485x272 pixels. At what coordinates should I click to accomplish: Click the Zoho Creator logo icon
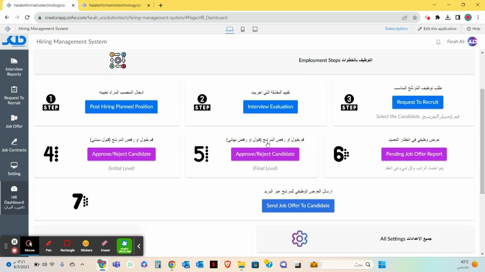[x=7, y=29]
